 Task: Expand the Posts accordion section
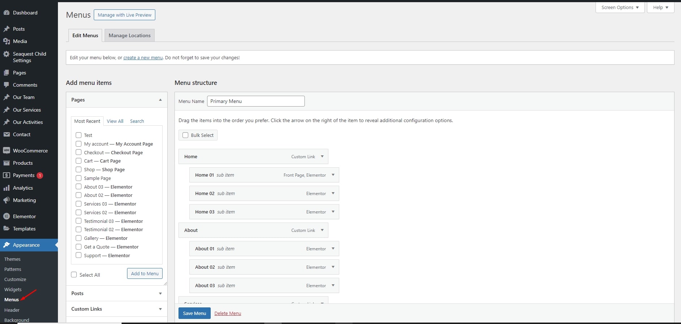[117, 293]
